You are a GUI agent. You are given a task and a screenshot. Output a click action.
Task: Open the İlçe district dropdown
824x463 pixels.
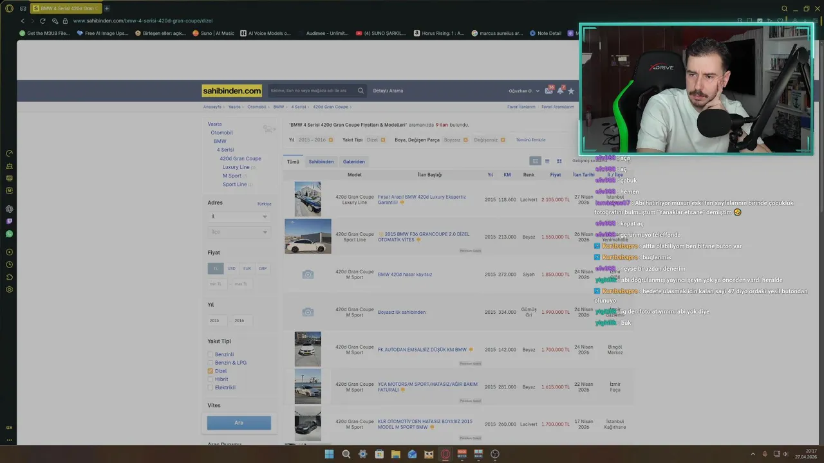pos(239,232)
